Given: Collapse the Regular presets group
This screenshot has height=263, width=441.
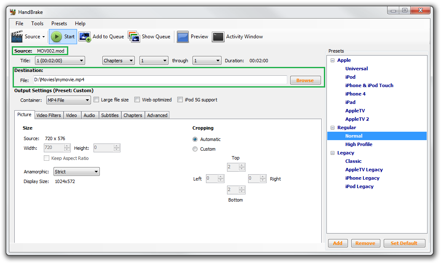Looking at the screenshot, I should (x=332, y=128).
